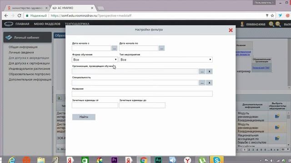Open Дополнительная информация in sidebar
Screen dimensions: 291x163
[30, 80]
